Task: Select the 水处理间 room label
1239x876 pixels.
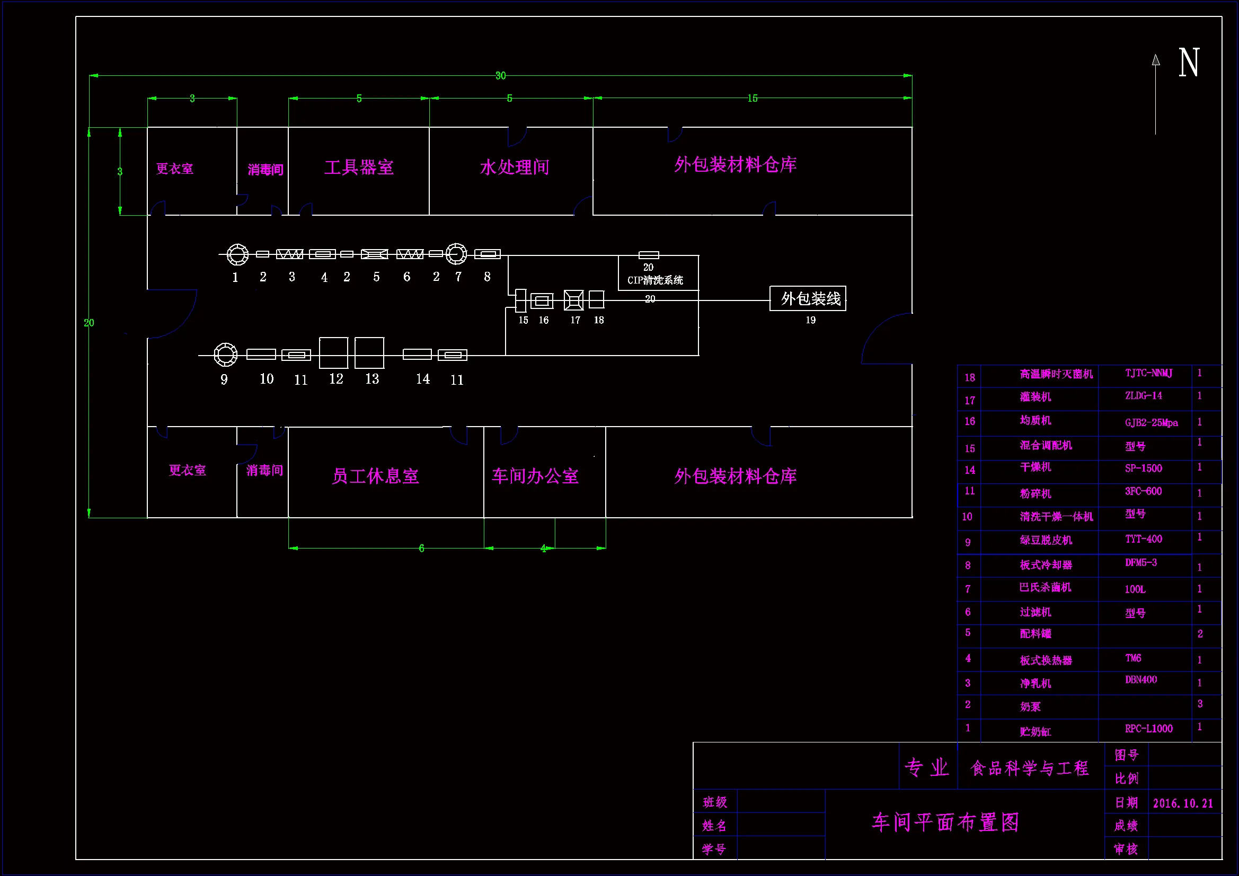Action: (514, 167)
